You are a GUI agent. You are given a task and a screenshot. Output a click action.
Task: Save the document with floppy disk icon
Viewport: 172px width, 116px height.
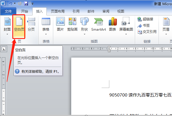click(26, 3)
